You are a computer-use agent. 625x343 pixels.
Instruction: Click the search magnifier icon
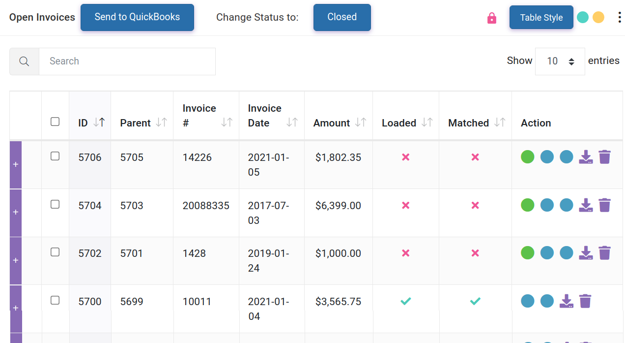pos(24,62)
